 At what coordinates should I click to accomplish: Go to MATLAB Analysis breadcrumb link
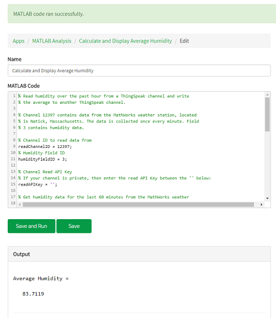(x=52, y=41)
